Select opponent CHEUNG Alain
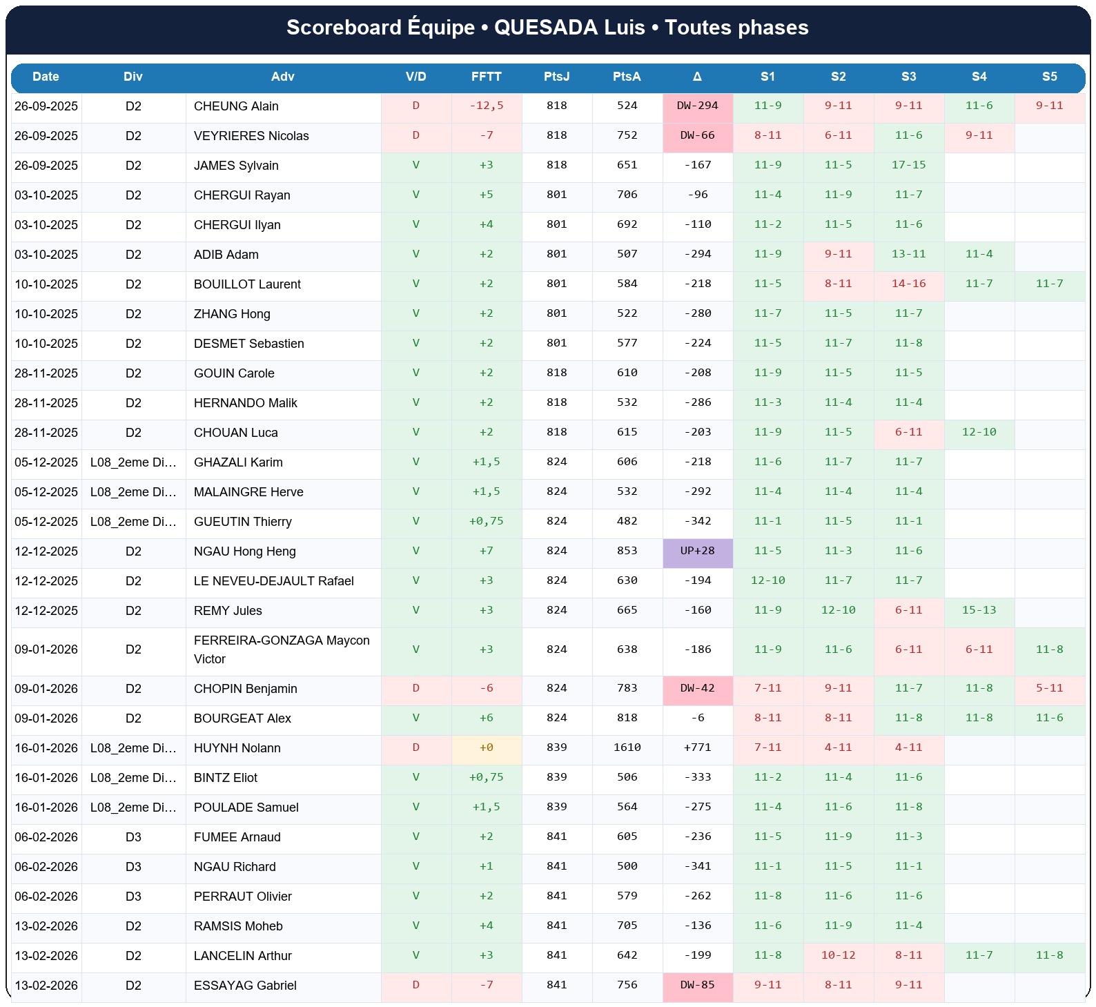The image size is (1096, 1007). pos(236,106)
